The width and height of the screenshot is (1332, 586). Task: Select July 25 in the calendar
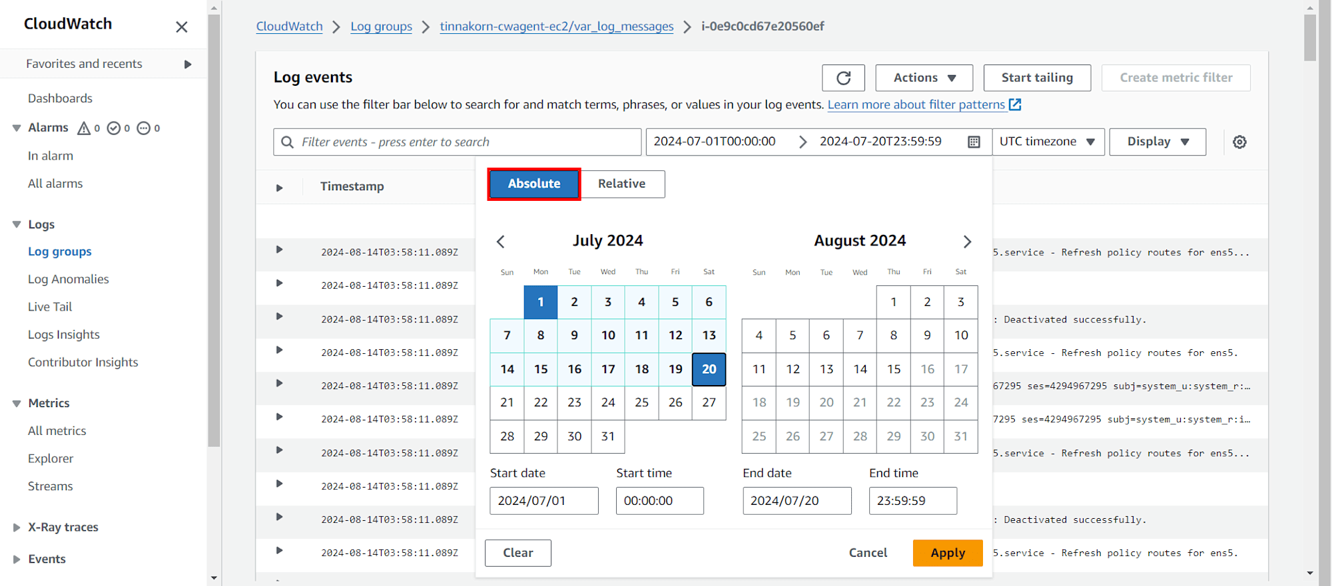coord(642,402)
